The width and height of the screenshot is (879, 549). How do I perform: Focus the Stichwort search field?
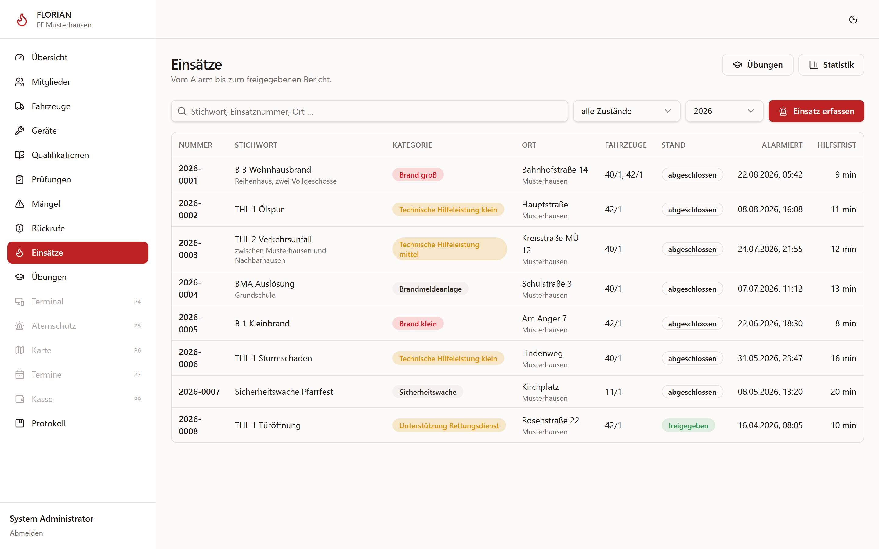(x=369, y=111)
